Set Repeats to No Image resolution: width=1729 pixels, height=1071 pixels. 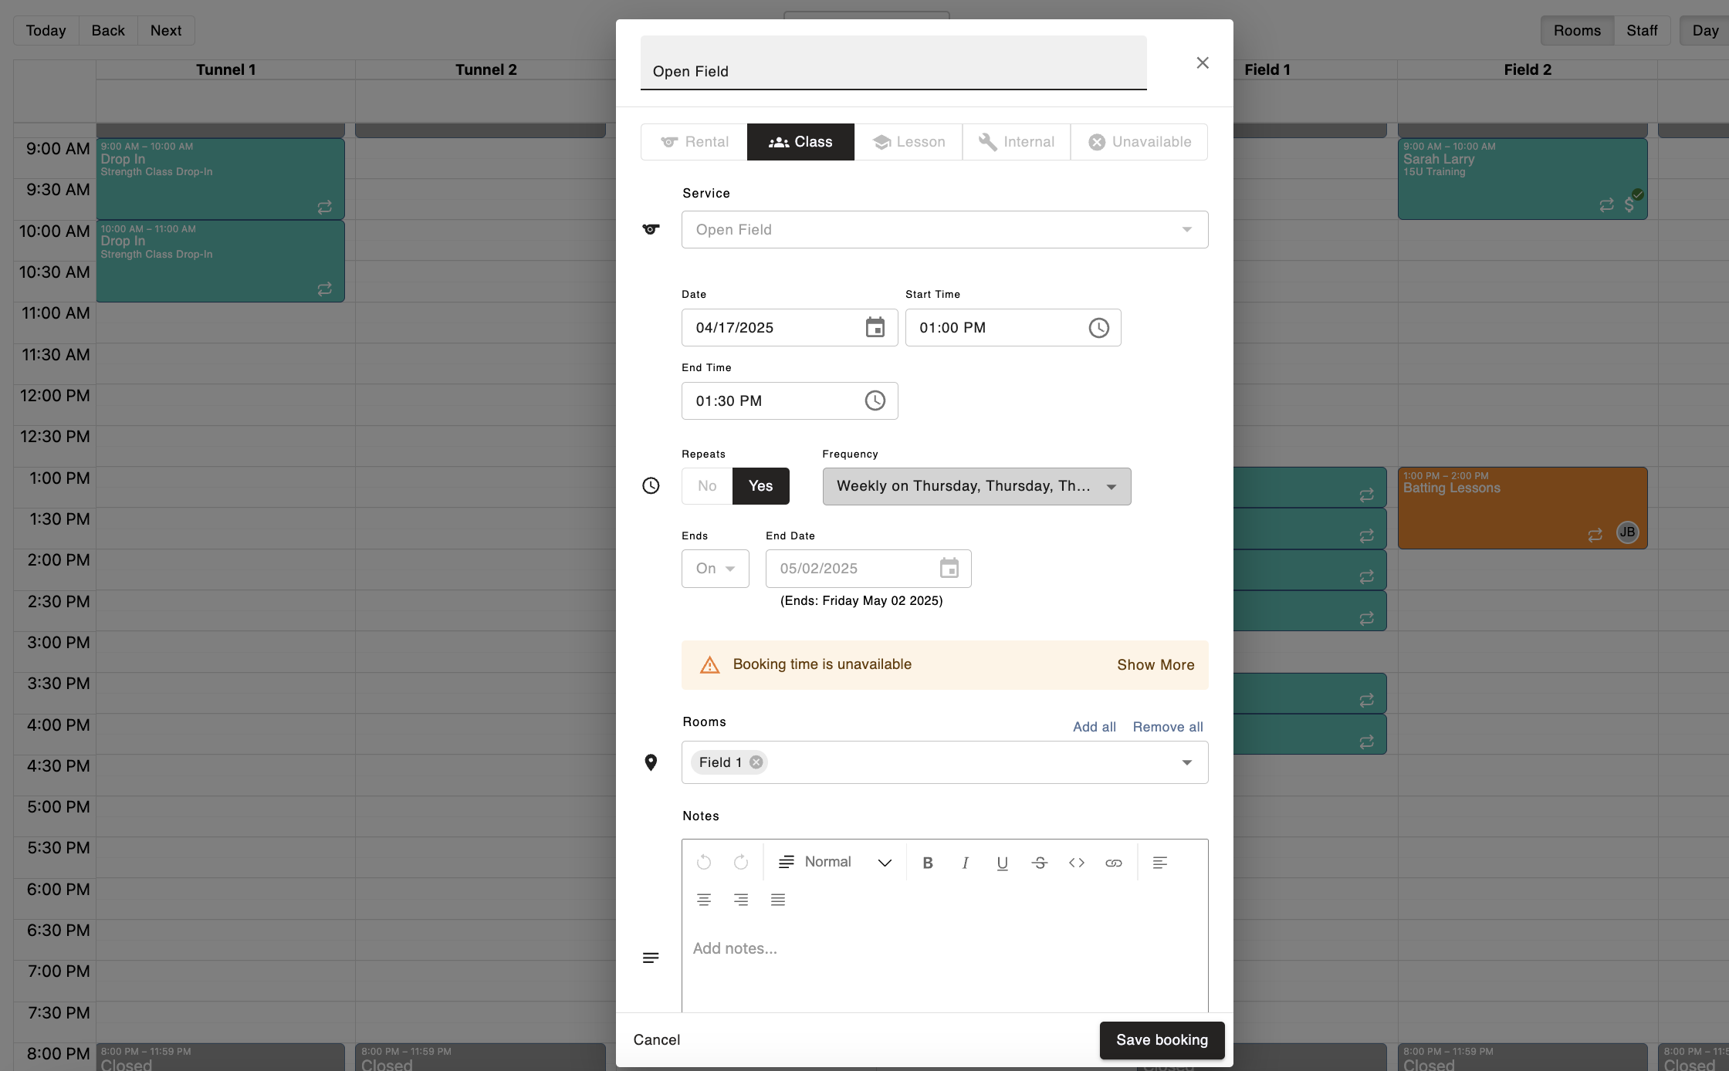point(707,486)
